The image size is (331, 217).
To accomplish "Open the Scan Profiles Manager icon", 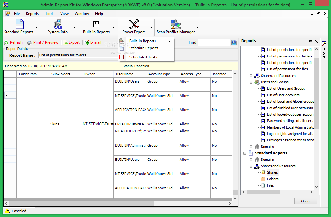I will 176,24.
